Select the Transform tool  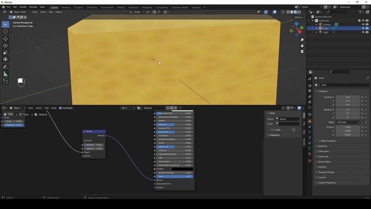(5, 59)
